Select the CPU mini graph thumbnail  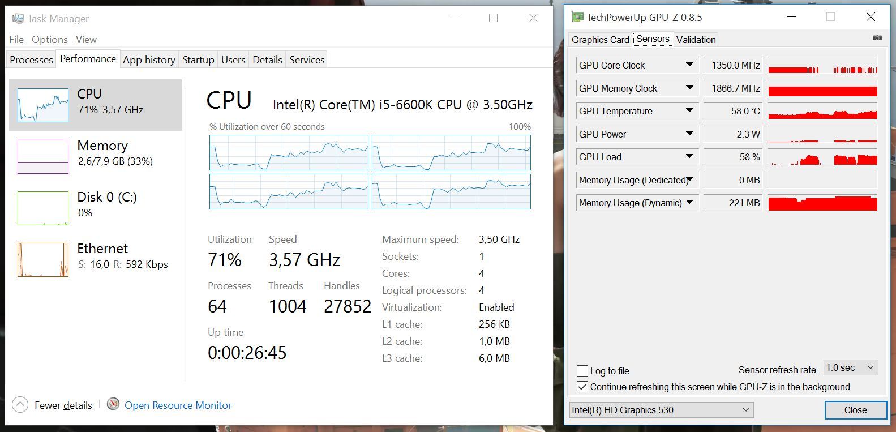tap(43, 105)
